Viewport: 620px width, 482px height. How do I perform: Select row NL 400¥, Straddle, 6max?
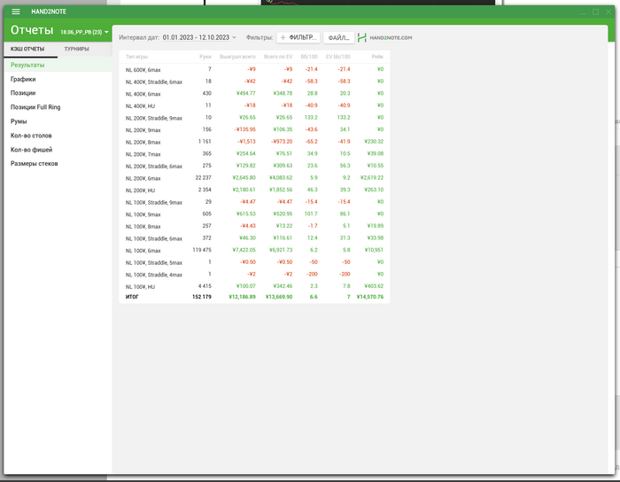click(x=254, y=82)
